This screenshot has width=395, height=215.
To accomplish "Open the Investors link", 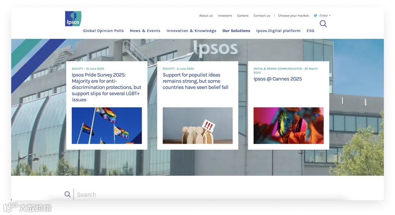I will coord(225,15).
